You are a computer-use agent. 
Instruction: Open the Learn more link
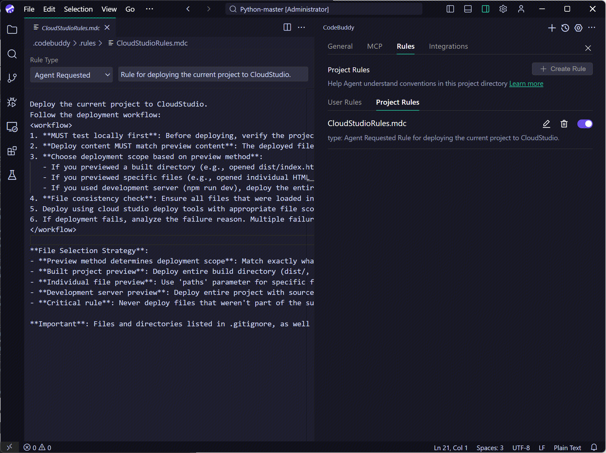pyautogui.click(x=526, y=84)
